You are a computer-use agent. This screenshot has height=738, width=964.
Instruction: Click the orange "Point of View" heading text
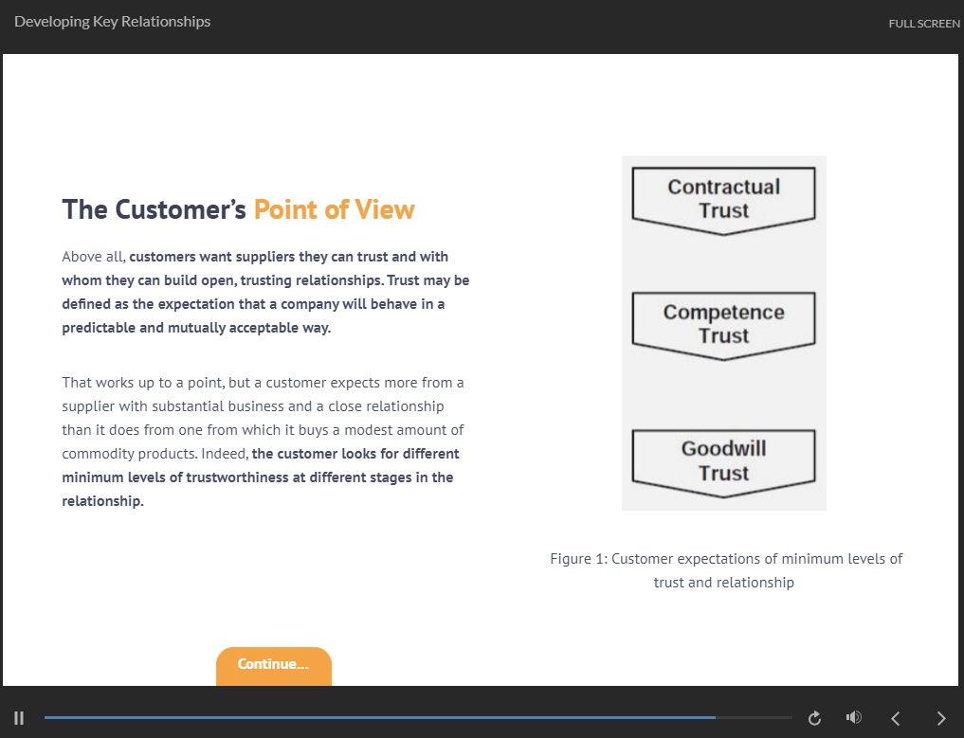pyautogui.click(x=334, y=209)
